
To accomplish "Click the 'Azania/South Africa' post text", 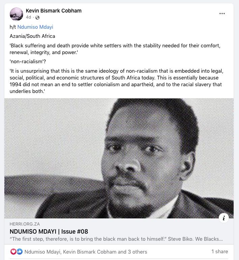I will pos(32,36).
